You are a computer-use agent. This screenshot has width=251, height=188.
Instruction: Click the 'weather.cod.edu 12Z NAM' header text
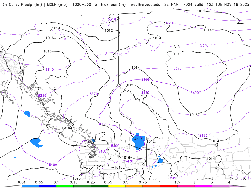click(x=154, y=4)
